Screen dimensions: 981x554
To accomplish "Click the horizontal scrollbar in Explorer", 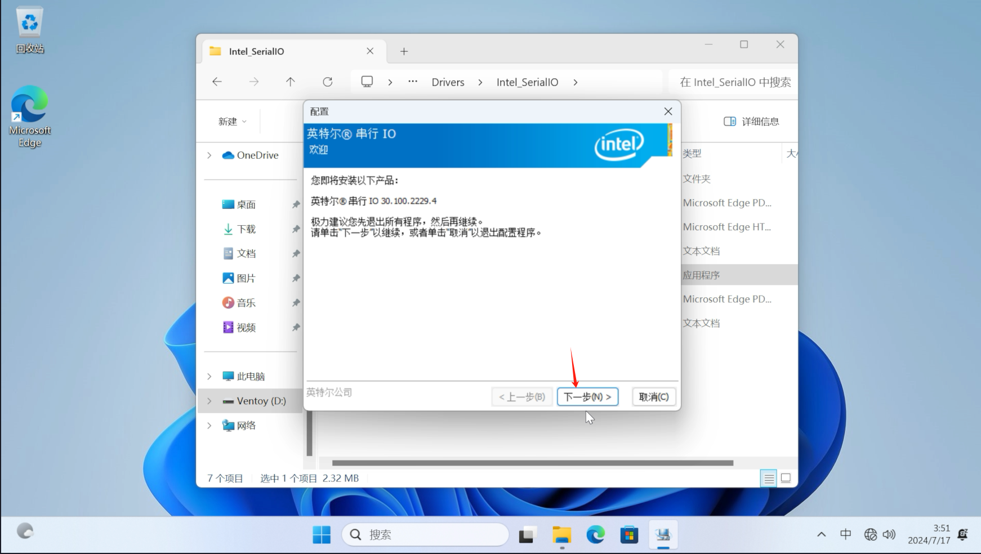I will tap(532, 463).
